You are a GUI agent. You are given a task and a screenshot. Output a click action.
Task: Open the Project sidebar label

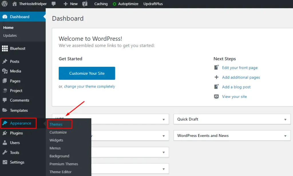pyautogui.click(x=16, y=91)
